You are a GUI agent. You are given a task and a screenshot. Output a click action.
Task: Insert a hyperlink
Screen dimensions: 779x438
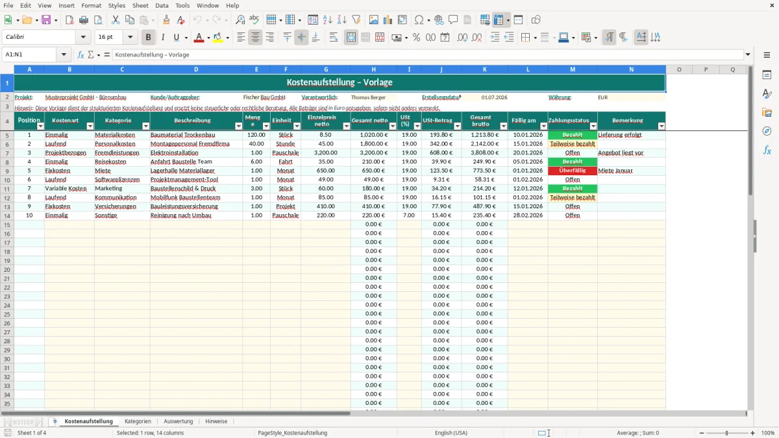[439, 20]
